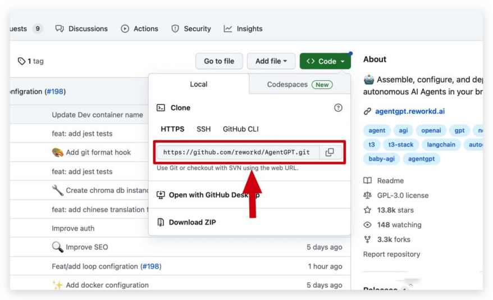
Task: Open the Discussions tab
Action: pyautogui.click(x=81, y=29)
